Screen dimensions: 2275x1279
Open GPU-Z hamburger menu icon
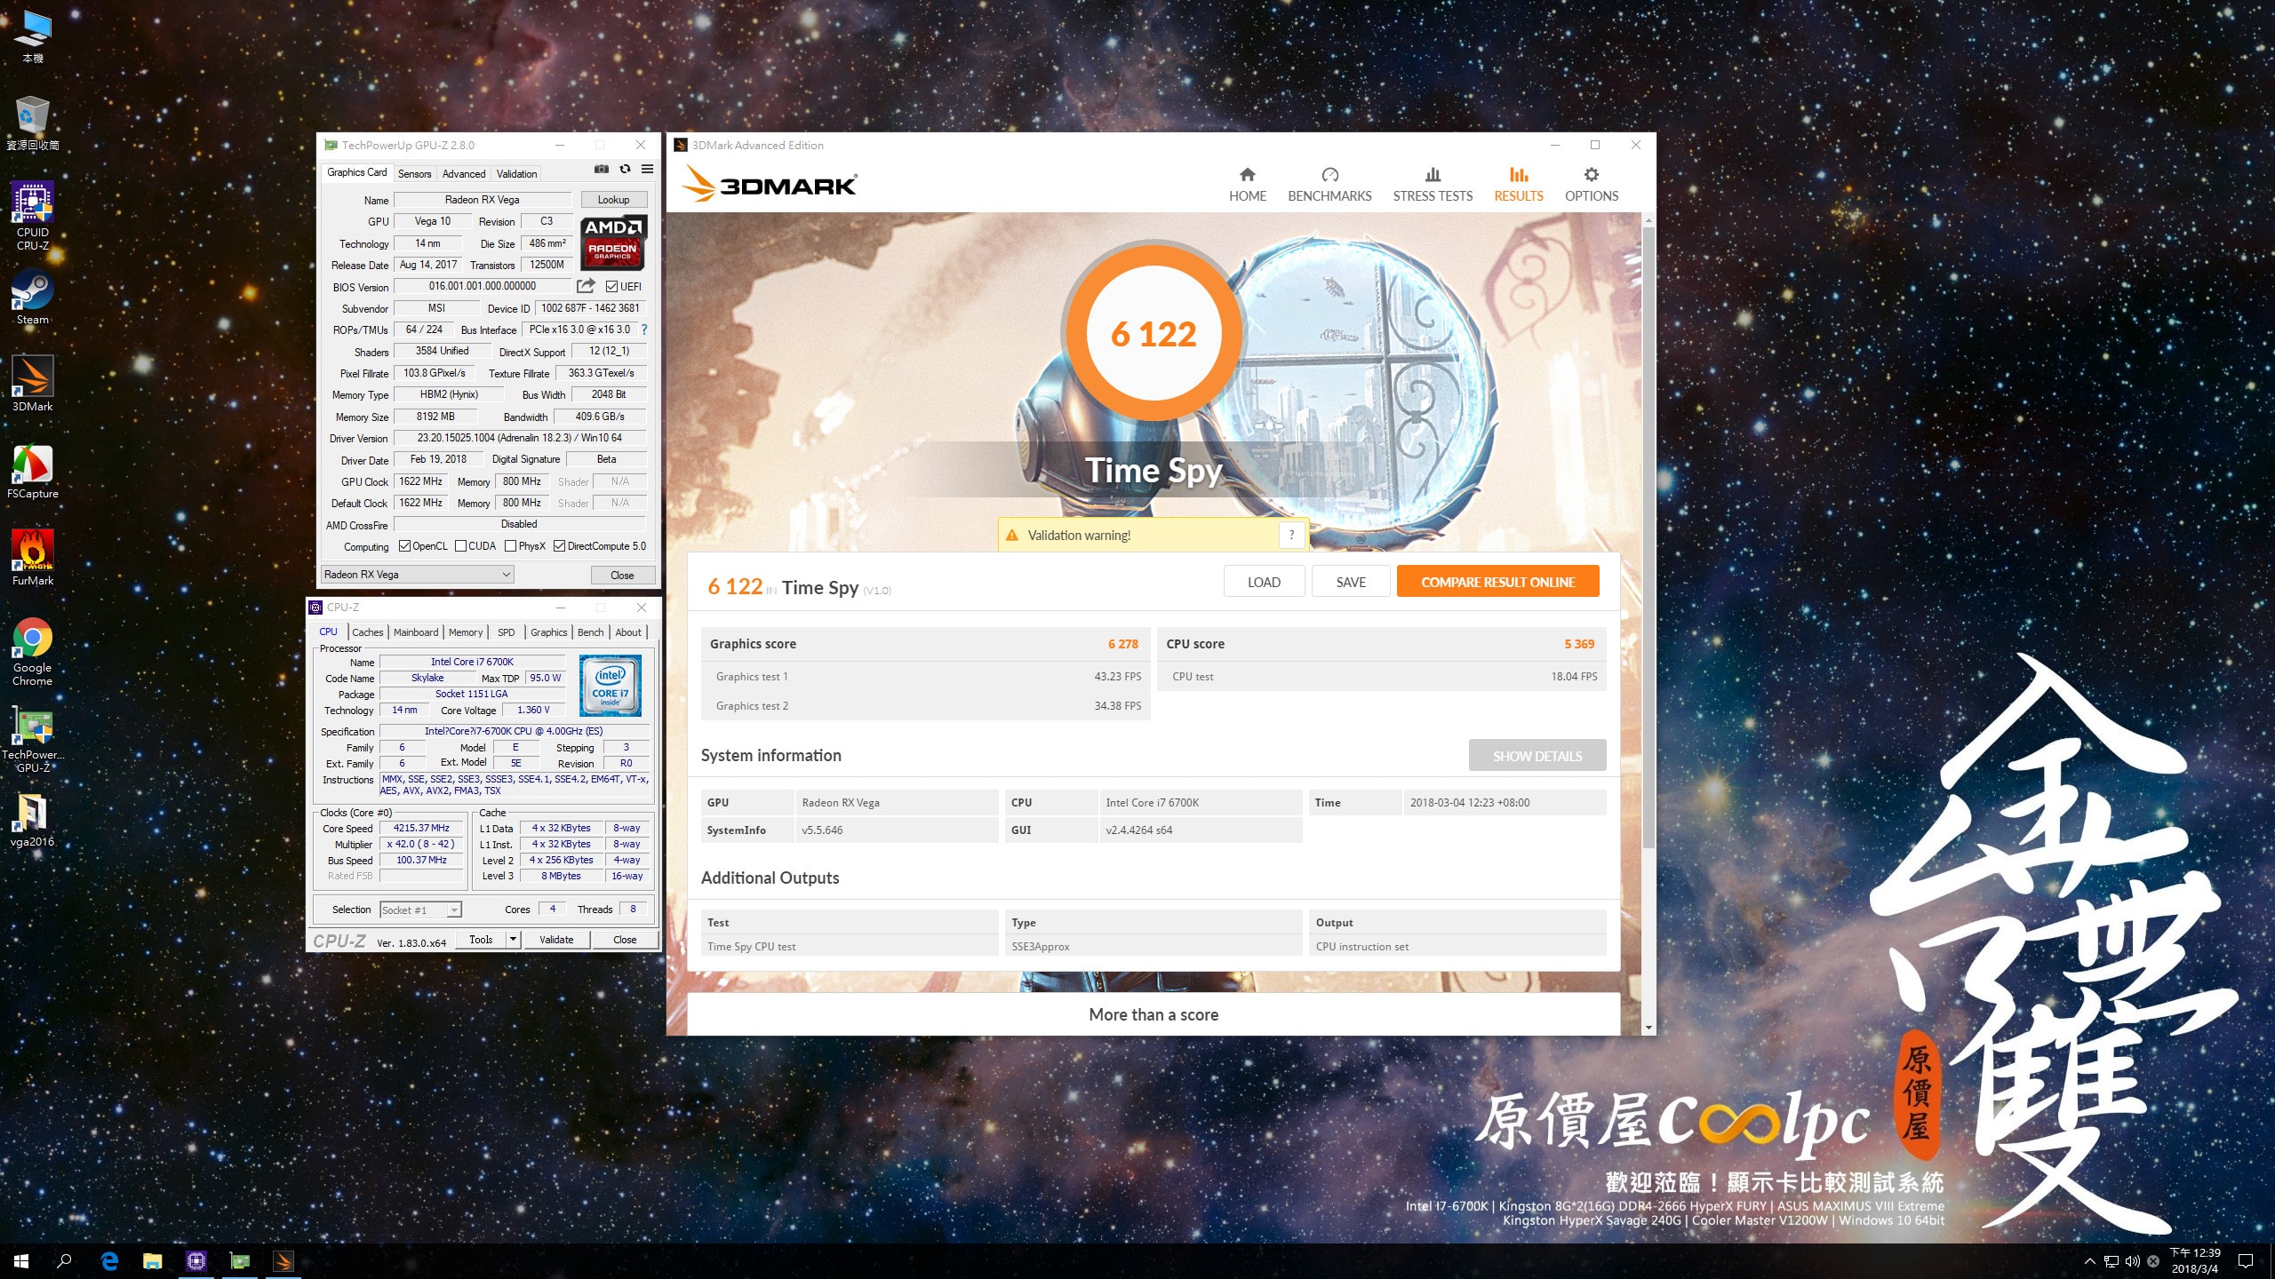tap(648, 169)
